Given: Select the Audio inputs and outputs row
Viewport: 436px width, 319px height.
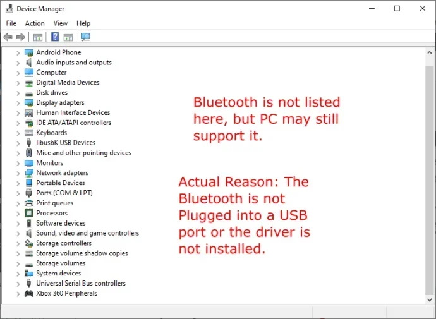Looking at the screenshot, I should [74, 63].
